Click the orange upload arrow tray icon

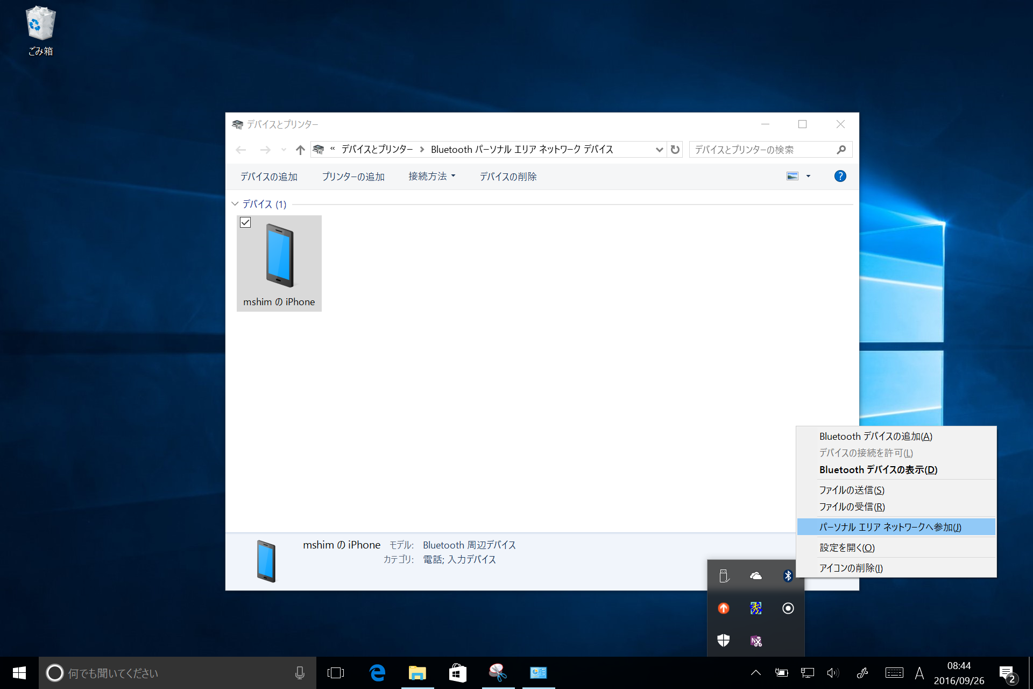724,608
